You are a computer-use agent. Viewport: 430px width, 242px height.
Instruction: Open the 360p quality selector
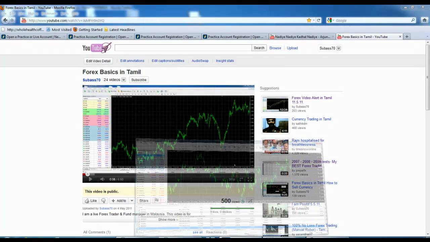click(x=232, y=179)
